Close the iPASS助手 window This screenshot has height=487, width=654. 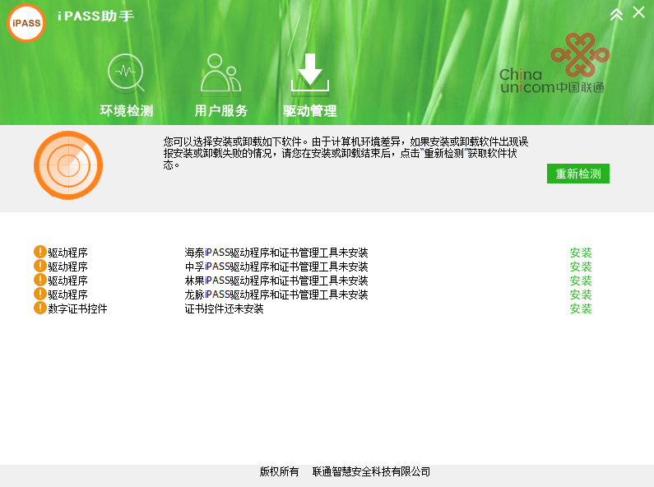point(638,12)
